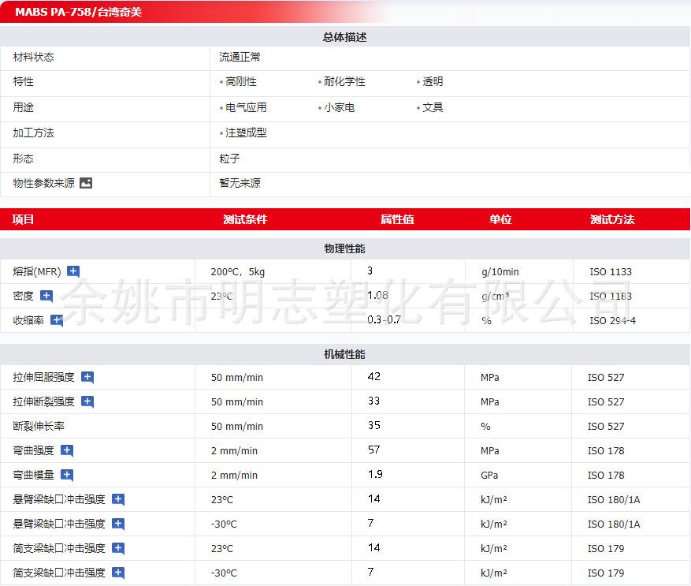Image resolution: width=691 pixels, height=586 pixels.
Task: Click the plus icon beside 弯曲强度
Action: pyautogui.click(x=67, y=450)
